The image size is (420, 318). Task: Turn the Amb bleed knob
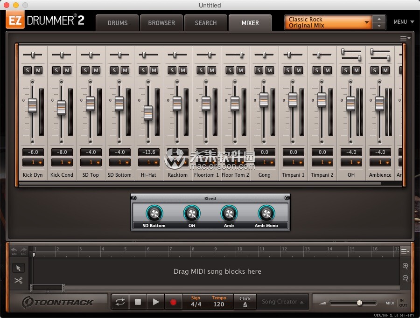tap(229, 214)
